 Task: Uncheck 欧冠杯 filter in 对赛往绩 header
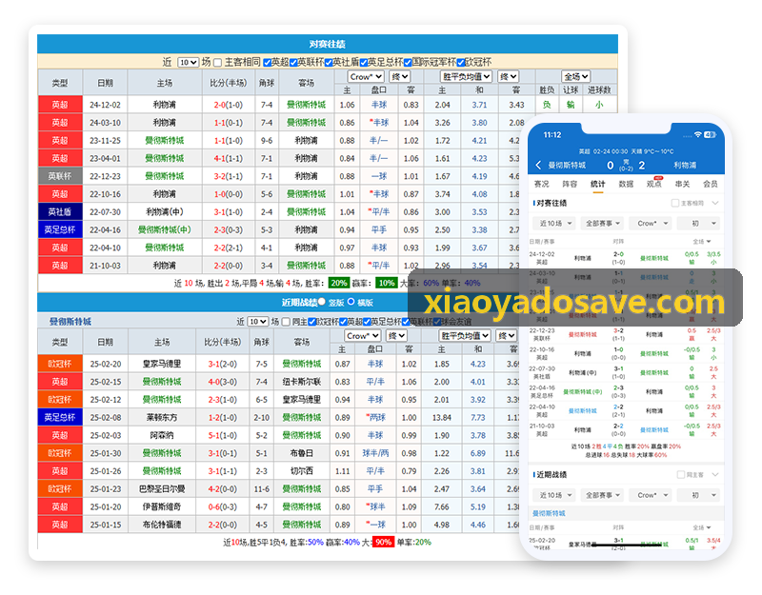[x=461, y=63]
